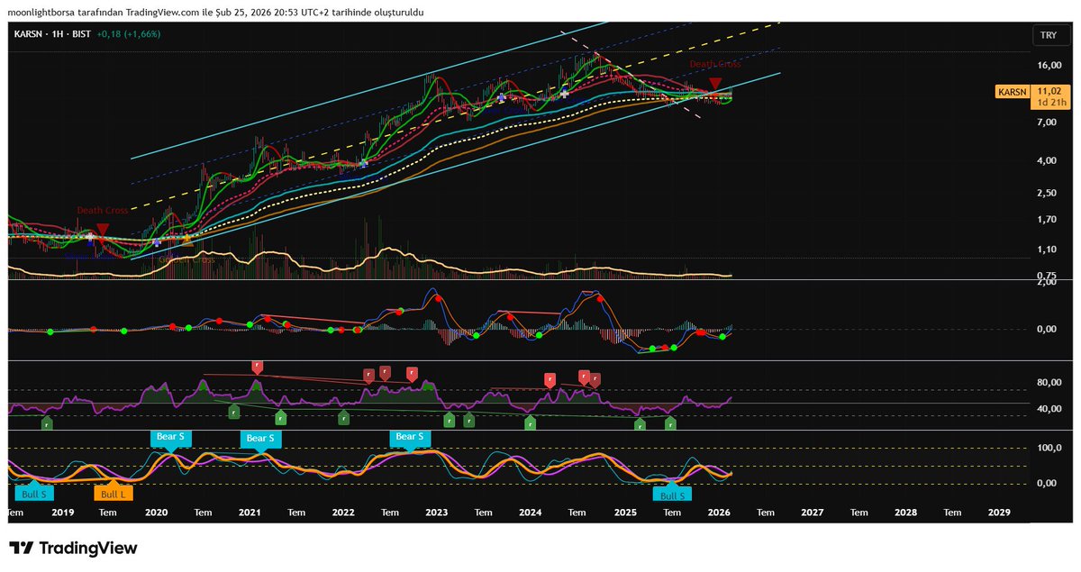1081x572 pixels.
Task: Click the 2,50 price axis value
Action: [1048, 193]
